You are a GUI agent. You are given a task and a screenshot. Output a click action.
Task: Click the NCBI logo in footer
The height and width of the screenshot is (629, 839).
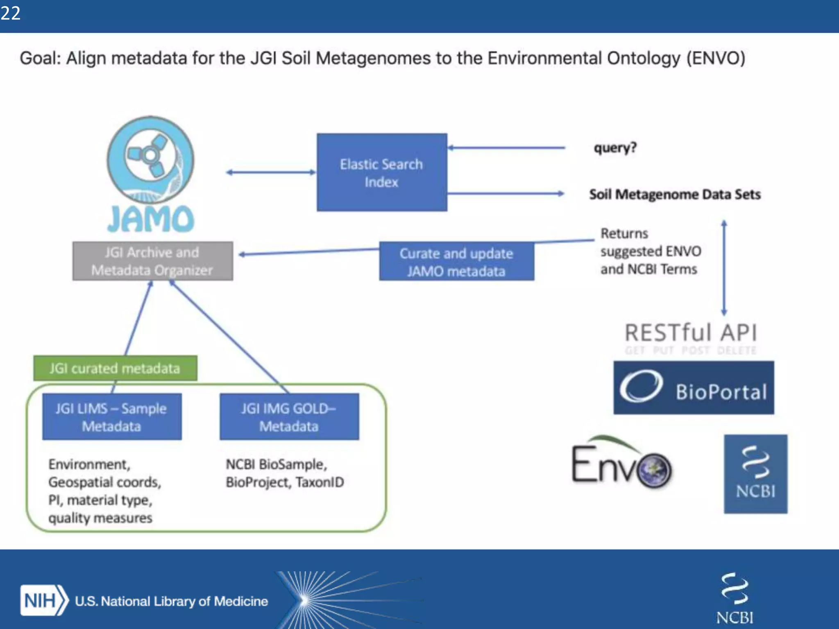click(735, 598)
